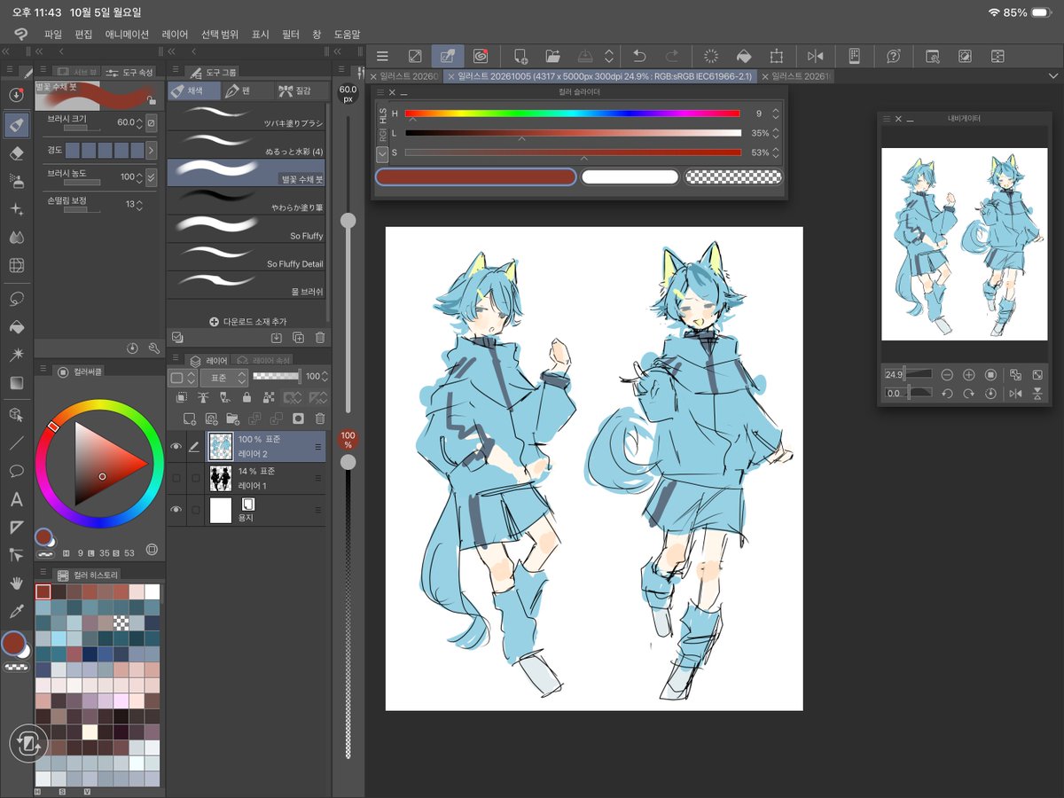The image size is (1064, 798).
Task: Select the Hand move tool
Action: [16, 583]
